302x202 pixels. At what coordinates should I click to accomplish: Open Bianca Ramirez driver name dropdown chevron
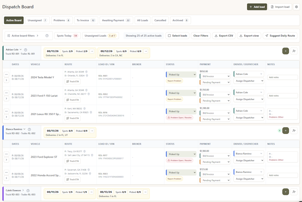(x=25, y=129)
